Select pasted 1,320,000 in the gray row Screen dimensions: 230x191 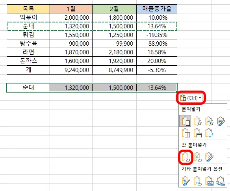(71, 87)
